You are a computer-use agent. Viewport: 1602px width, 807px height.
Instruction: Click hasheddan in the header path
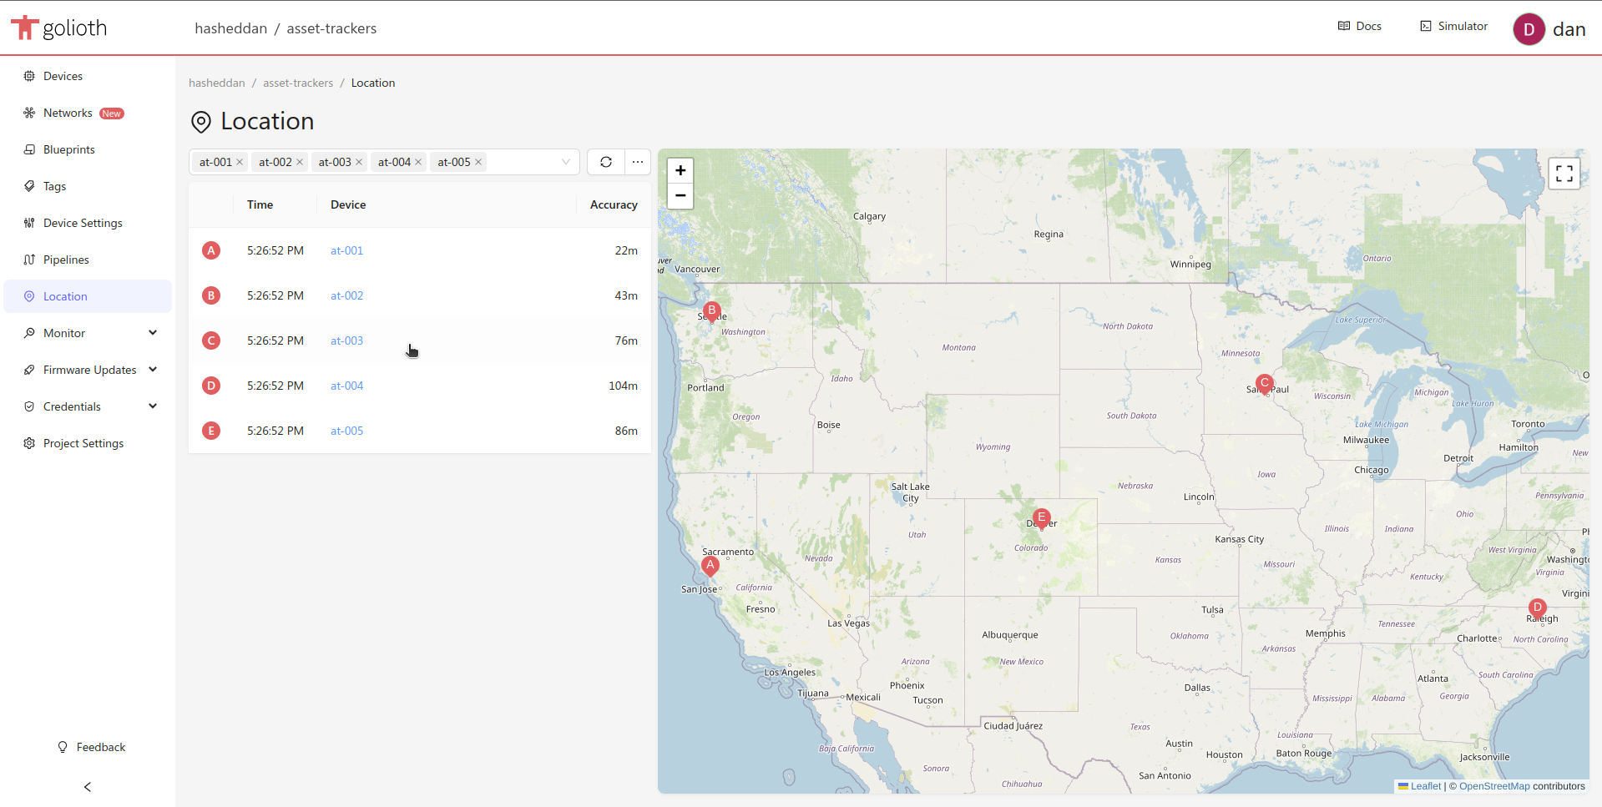(231, 28)
